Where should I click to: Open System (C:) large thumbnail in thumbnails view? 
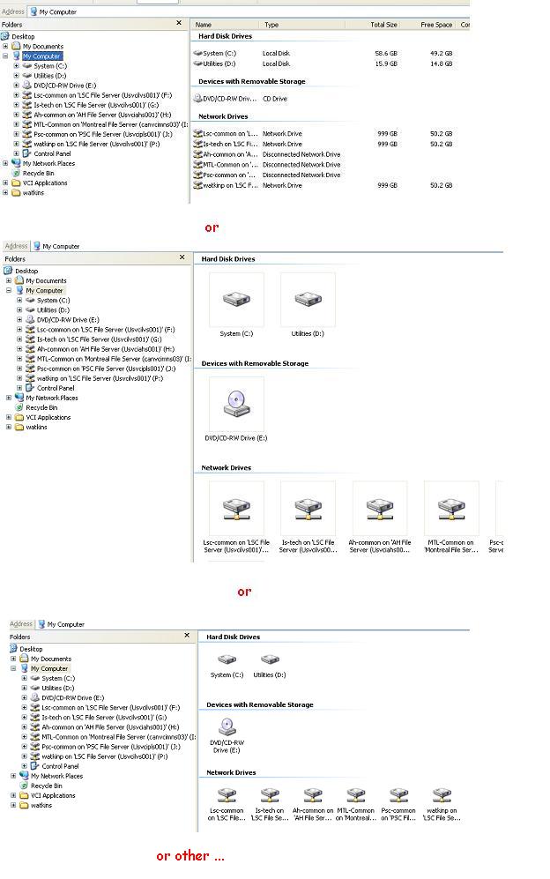[x=236, y=300]
